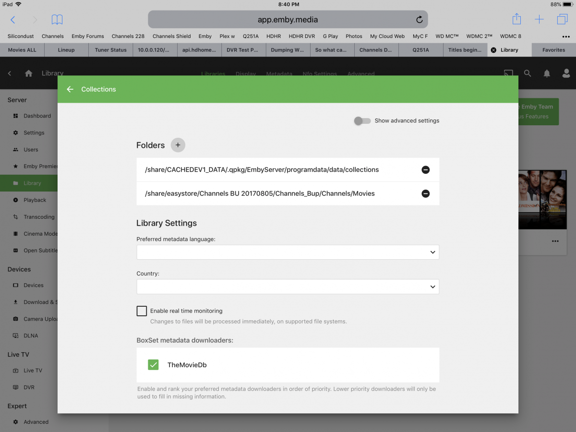Open Silicondust bookmark
576x432 pixels.
21,36
